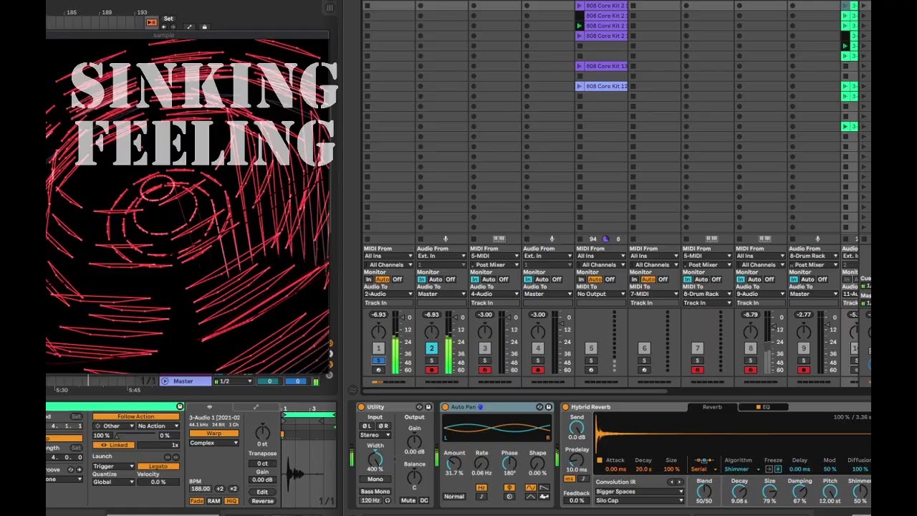Image resolution: width=917 pixels, height=516 pixels.
Task: Click Hybrid Reverb Feedback value field
Action: pos(576,501)
